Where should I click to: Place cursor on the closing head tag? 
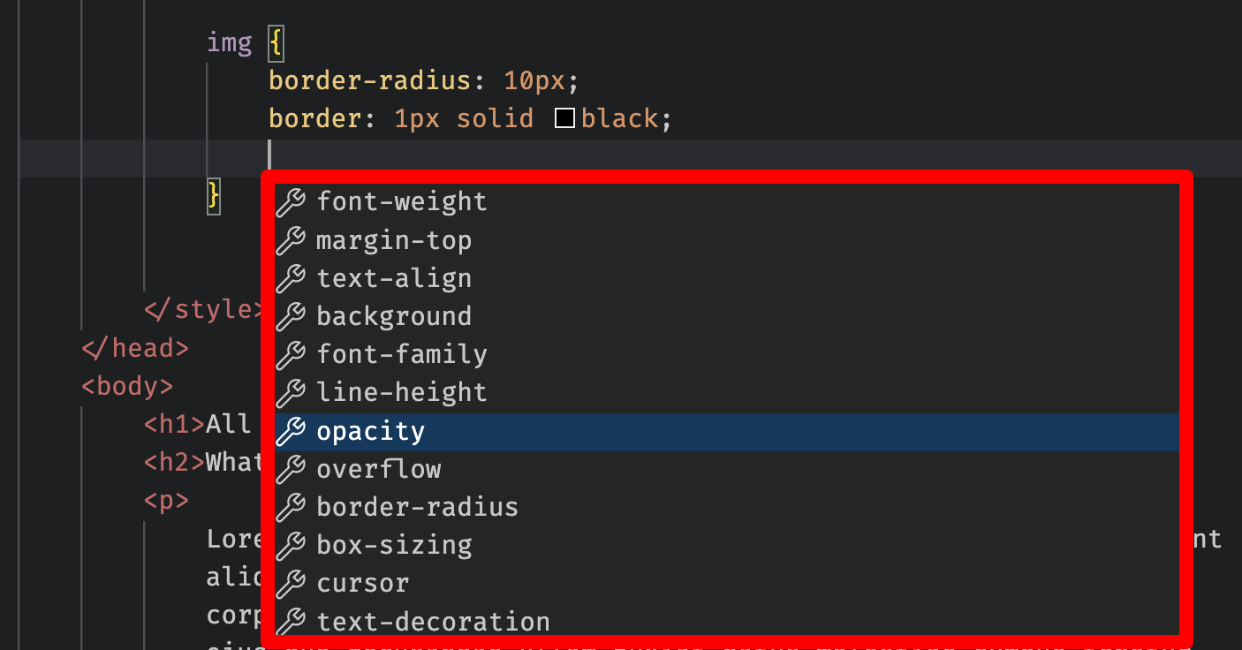(135, 349)
